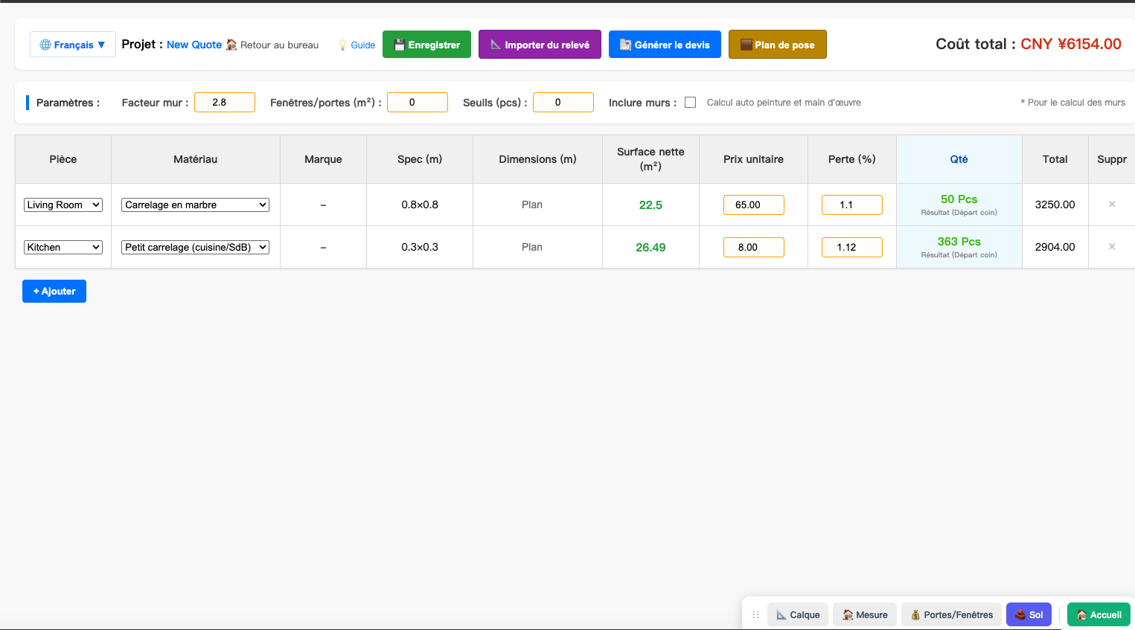Click the Qté column header
1135x630 pixels.
[959, 159]
